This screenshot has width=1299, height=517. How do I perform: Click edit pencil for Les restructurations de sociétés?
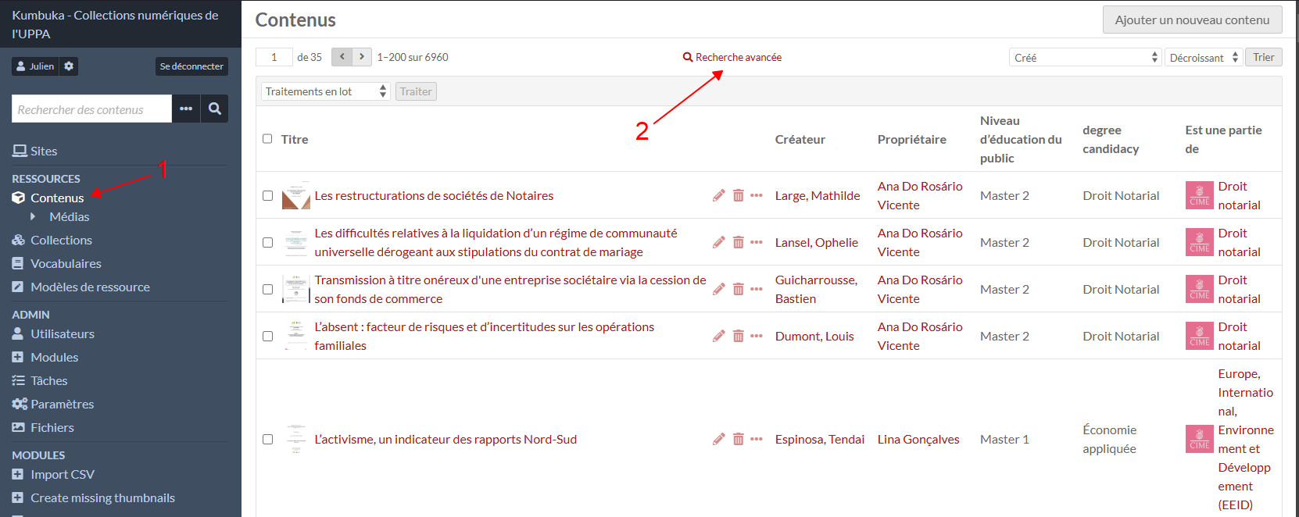click(x=718, y=195)
